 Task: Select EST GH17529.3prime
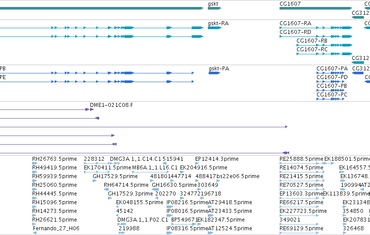coord(130,194)
